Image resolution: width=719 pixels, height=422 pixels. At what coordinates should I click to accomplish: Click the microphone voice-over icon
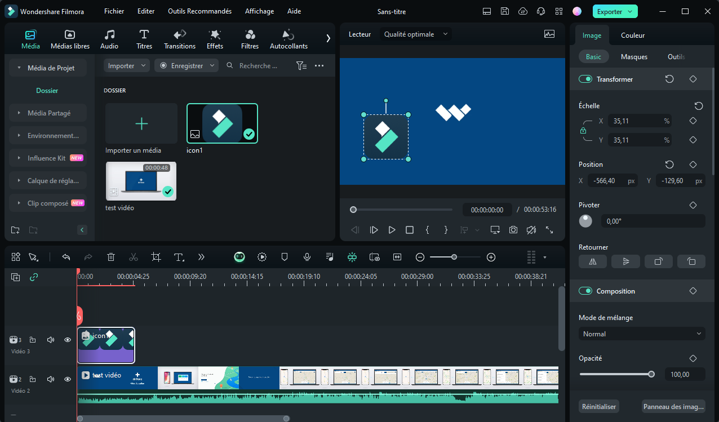pos(307,257)
